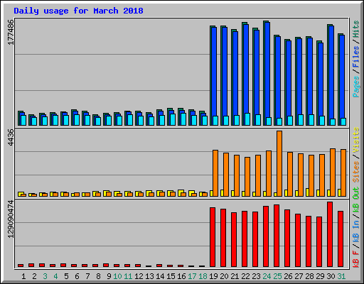The width and height of the screenshot is (364, 284).
Task: Click the red kB bar for day 25
Action: coord(277,236)
